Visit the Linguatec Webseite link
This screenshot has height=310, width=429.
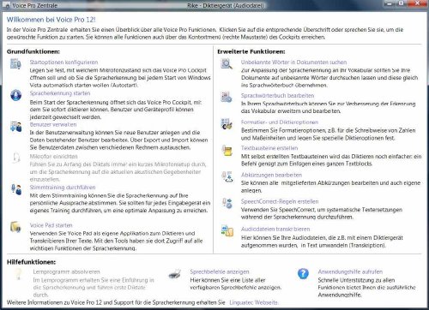point(254,302)
